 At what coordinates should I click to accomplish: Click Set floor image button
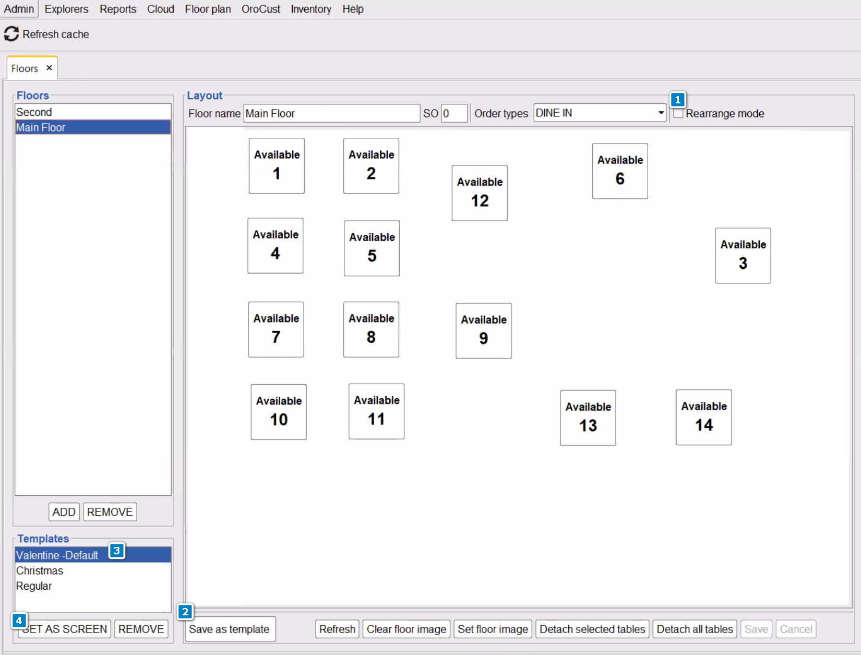point(493,629)
